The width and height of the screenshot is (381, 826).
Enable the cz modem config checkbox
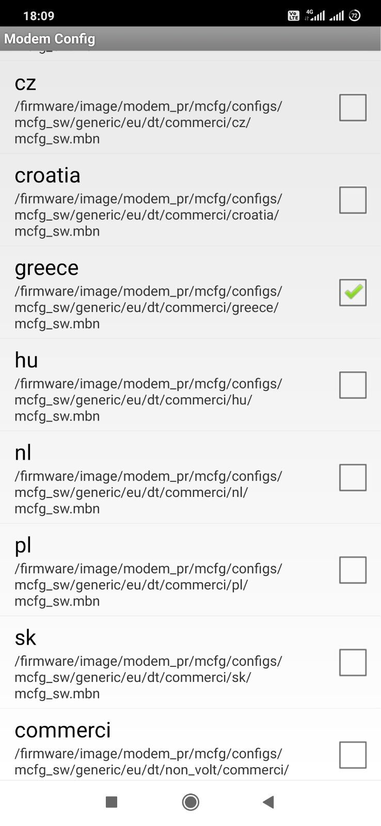(x=353, y=107)
